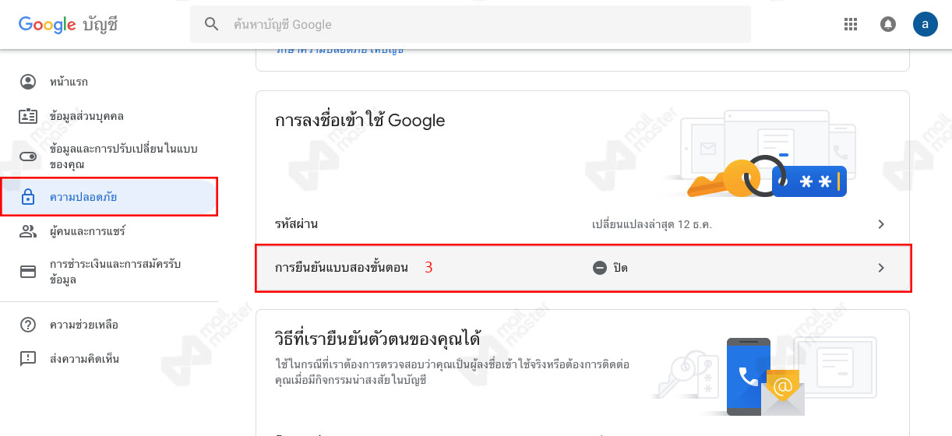Open ข้อมูลและการปรับเปลี่ยนในแบบของคุณ section
Viewport: 952px width, 436px height.
point(109,156)
